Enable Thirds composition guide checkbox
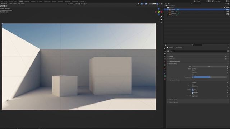This screenshot has height=129, width=230. click(192, 83)
